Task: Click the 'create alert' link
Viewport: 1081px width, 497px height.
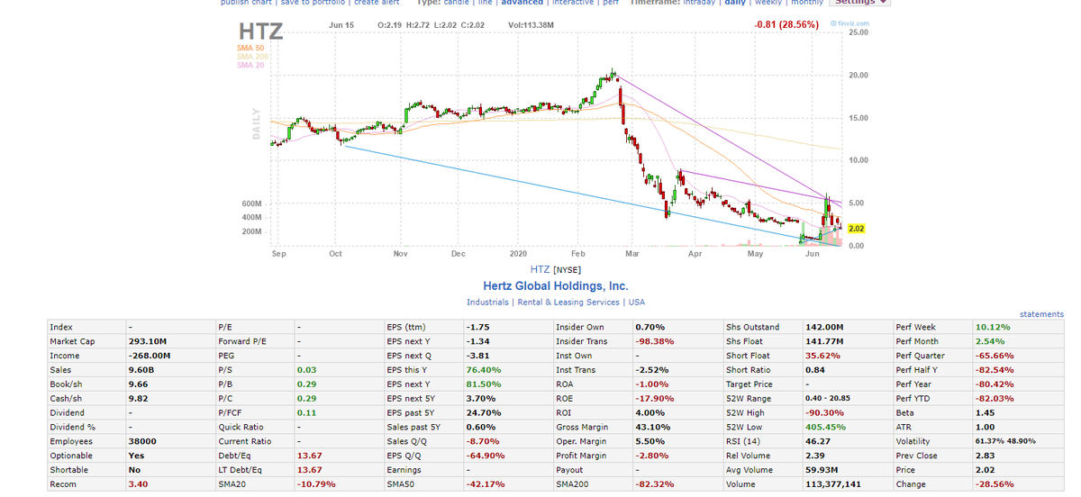Action: pos(377,3)
